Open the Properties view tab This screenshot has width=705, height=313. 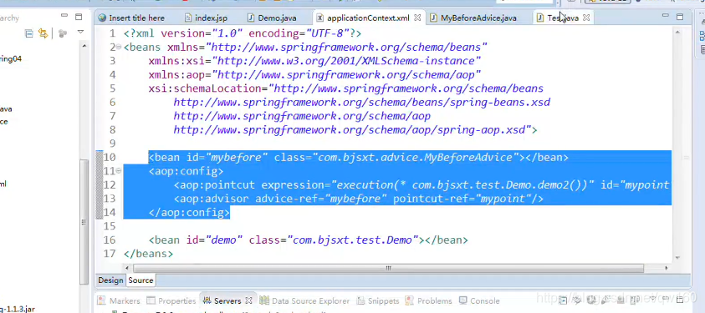click(171, 300)
